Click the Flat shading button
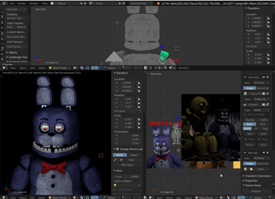 click(x=19, y=18)
